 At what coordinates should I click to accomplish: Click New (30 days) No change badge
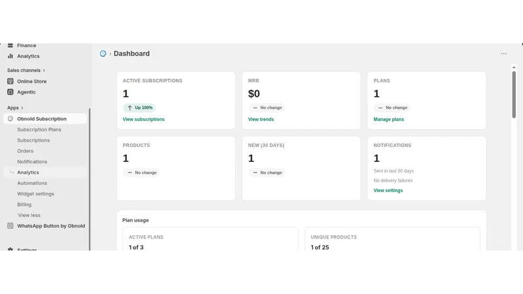tap(267, 172)
